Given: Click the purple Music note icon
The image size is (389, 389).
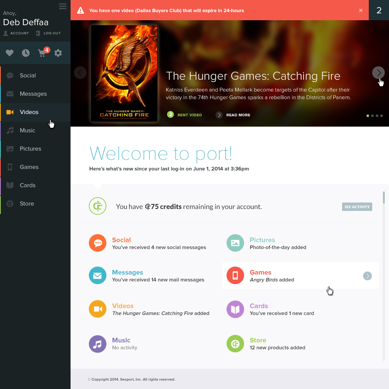Looking at the screenshot, I should pos(98,344).
